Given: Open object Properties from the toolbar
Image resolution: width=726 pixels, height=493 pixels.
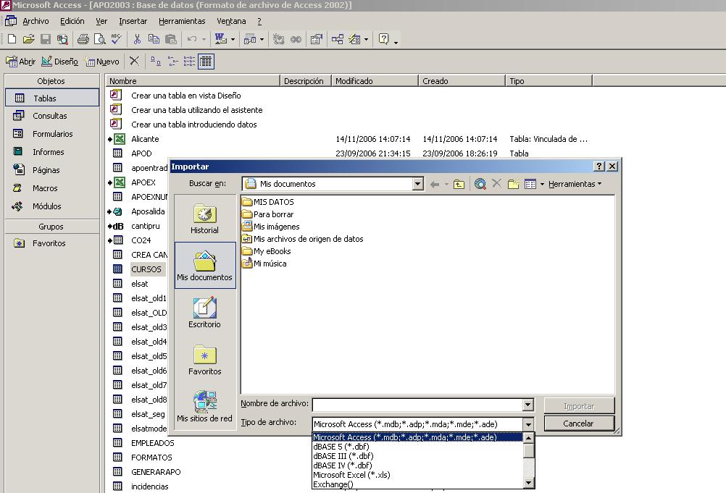Looking at the screenshot, I should pyautogui.click(x=316, y=39).
